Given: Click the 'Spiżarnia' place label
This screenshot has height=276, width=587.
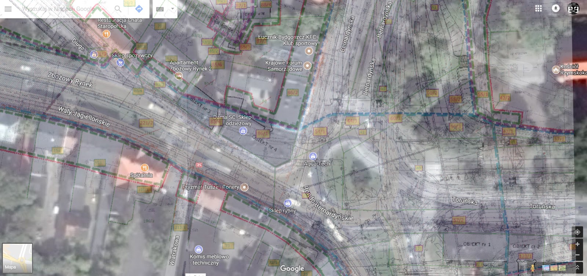Looking at the screenshot, I should 141,175.
